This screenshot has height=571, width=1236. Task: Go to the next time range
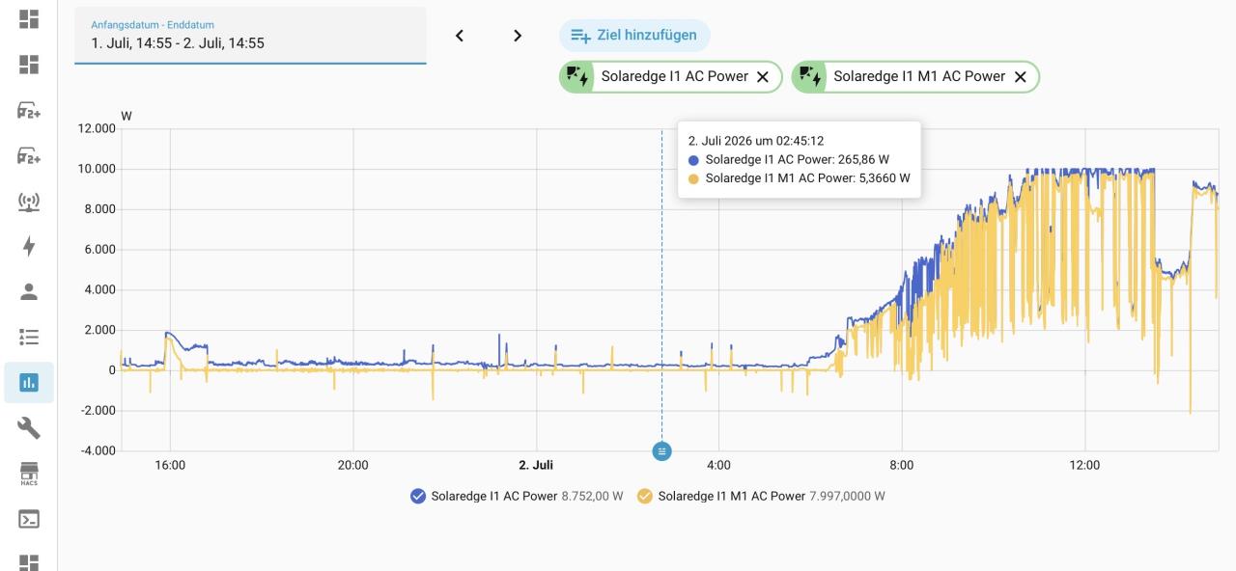(x=518, y=36)
